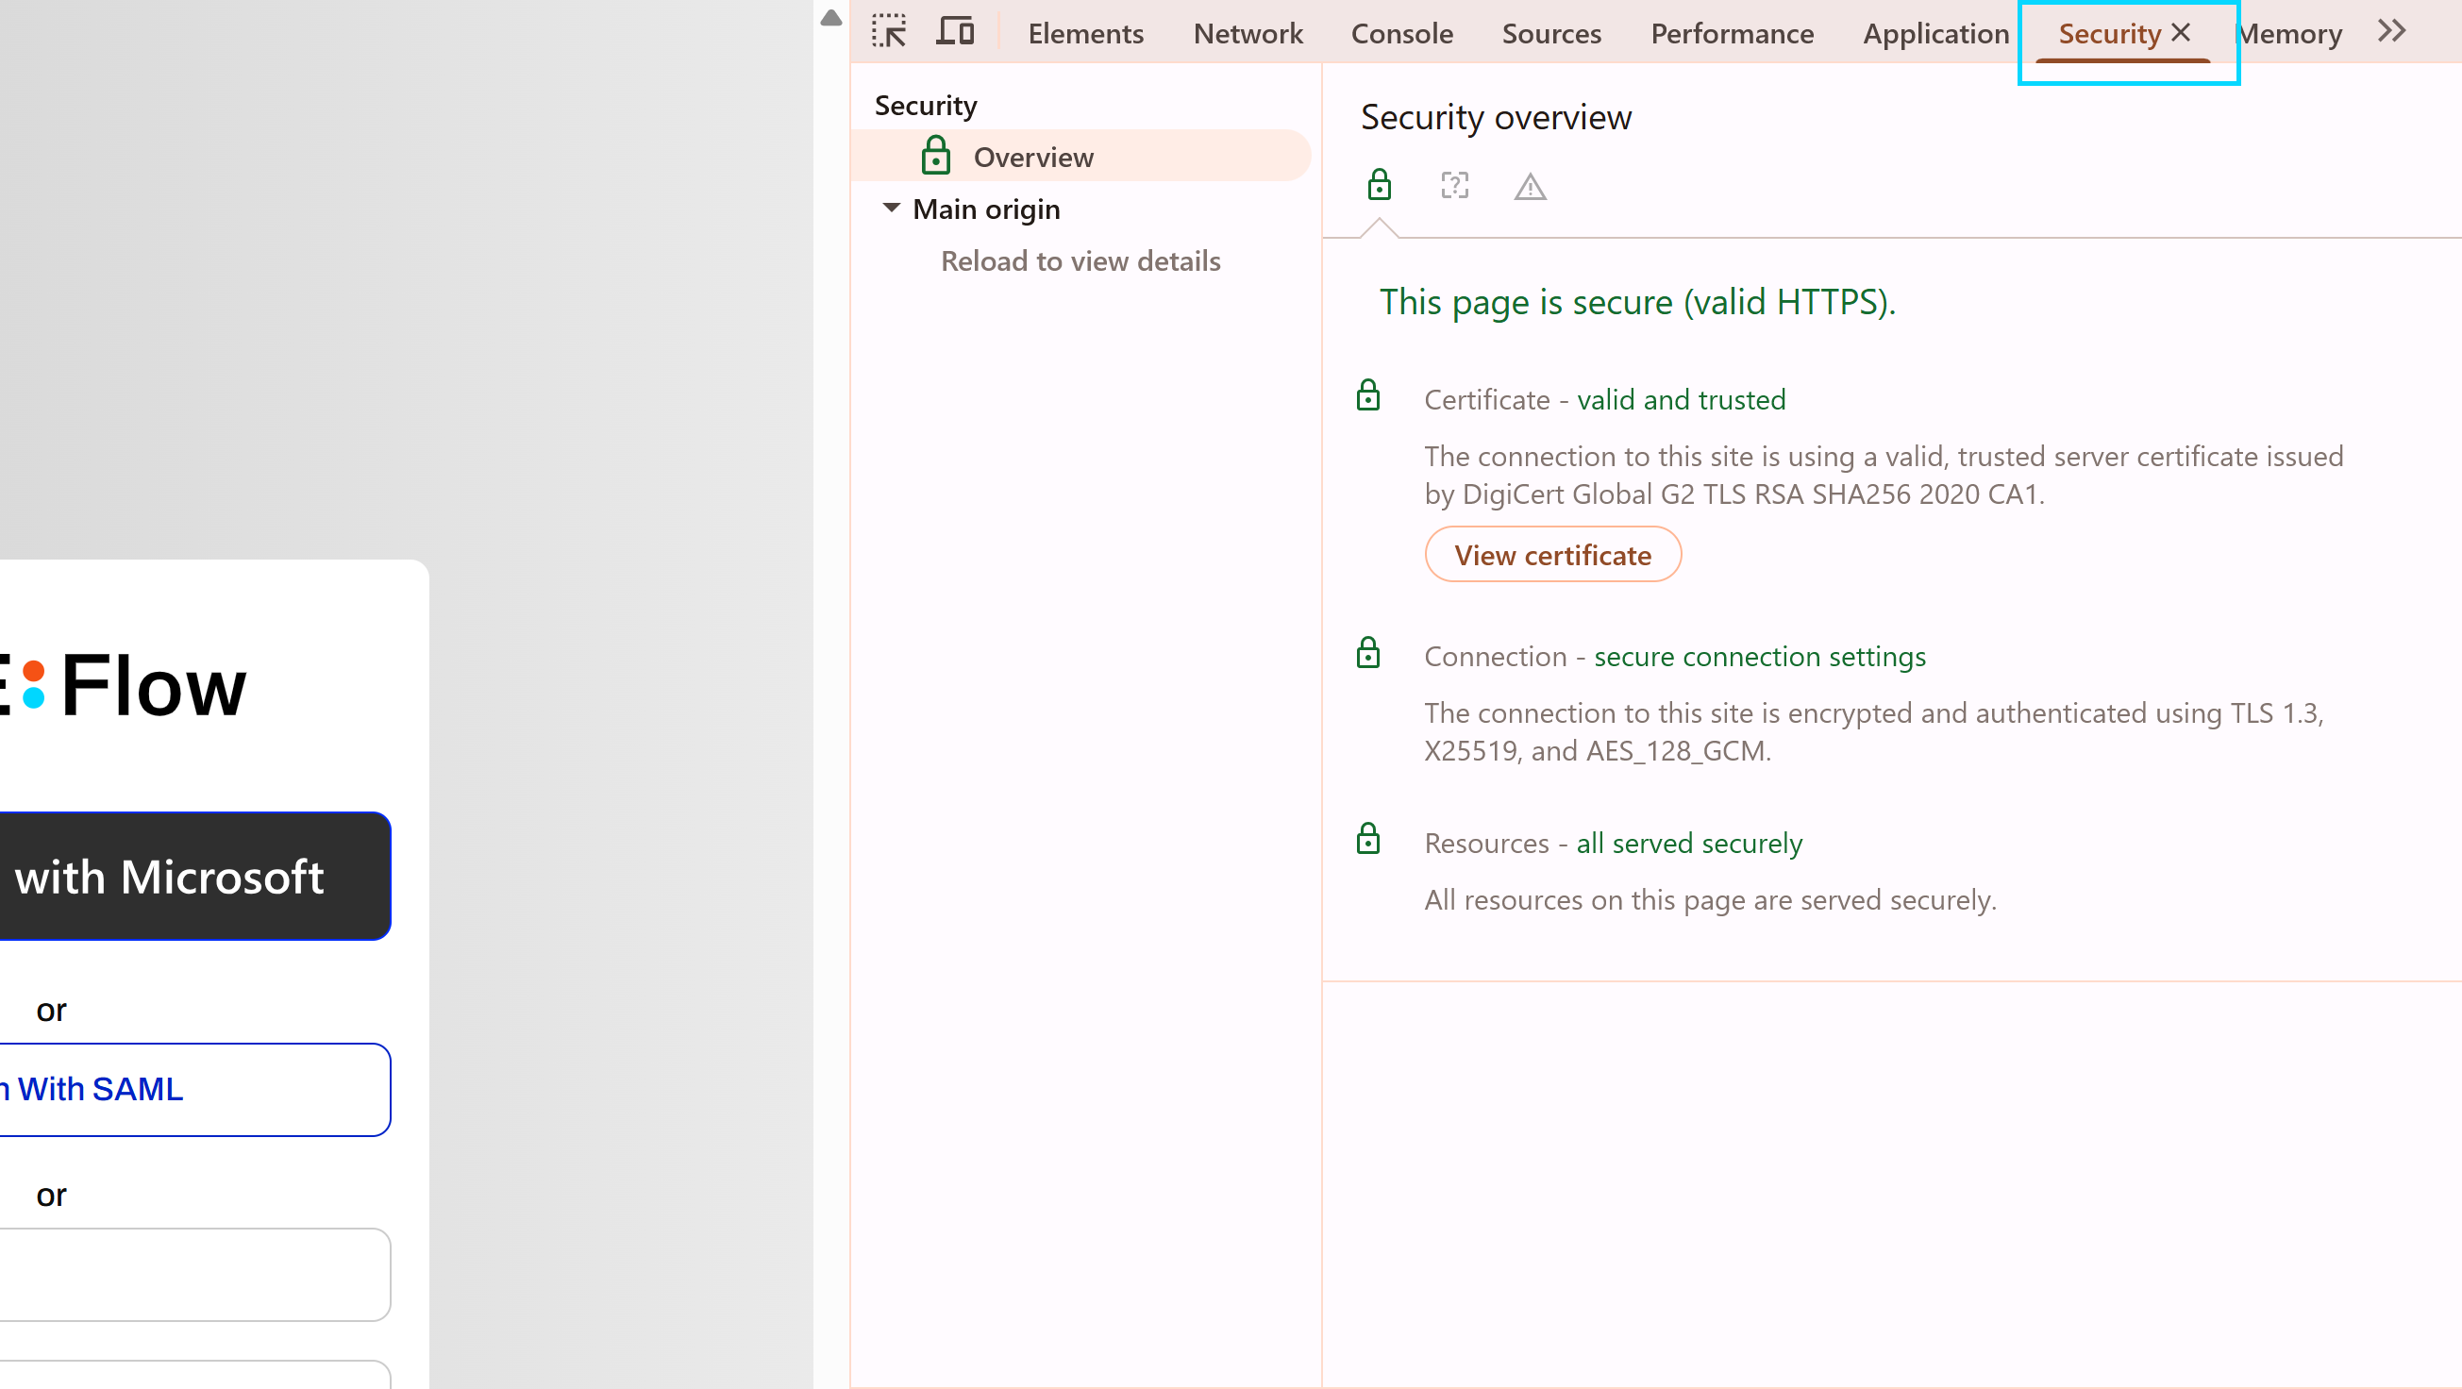Click the lock icon beside Connection
Image resolution: width=2462 pixels, height=1389 pixels.
click(1367, 652)
